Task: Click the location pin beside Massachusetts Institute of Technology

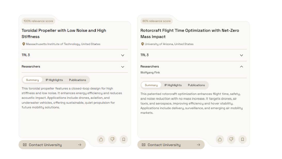Action: [24, 44]
